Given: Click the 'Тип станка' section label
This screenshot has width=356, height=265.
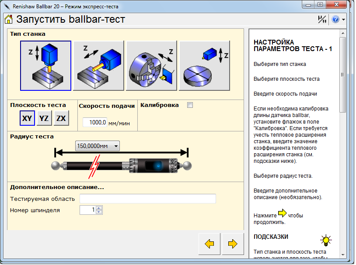Looking at the screenshot, I should (28, 34).
